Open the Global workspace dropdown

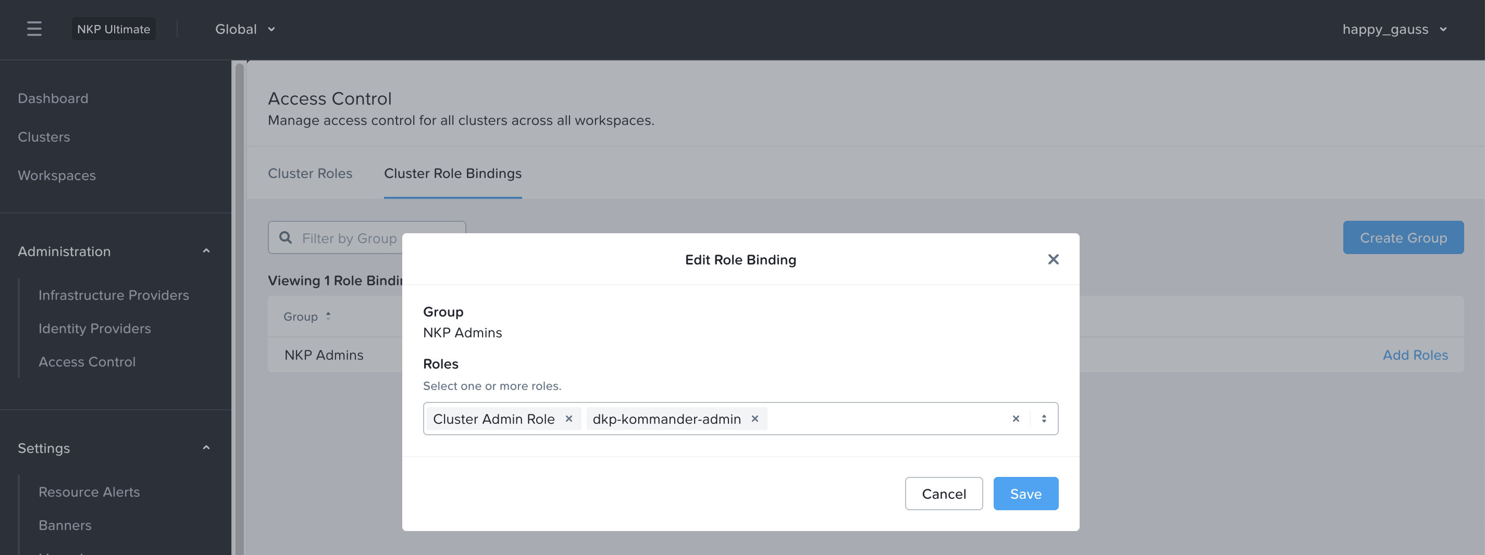pos(245,29)
